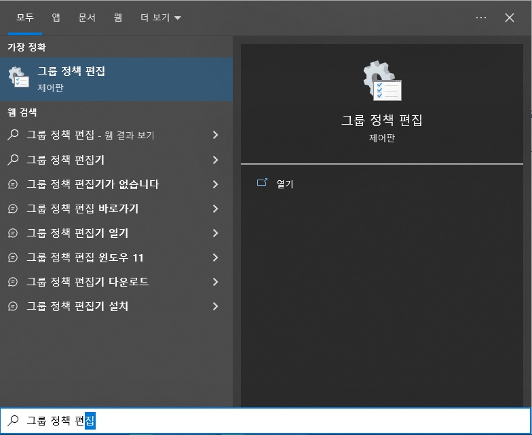The height and width of the screenshot is (435, 532).
Task: Select 그룹 정책 편집기가 없습니다 suggestion
Action: [x=117, y=184]
